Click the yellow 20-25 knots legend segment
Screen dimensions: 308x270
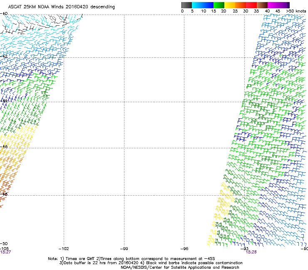coord(230,5)
